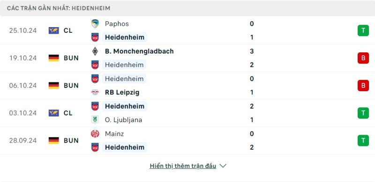Click Heidenheim crest in Paphos match
375x182 pixels.
[x=95, y=37]
